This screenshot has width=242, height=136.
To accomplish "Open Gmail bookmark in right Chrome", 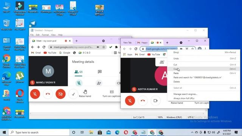I will 140,54.
